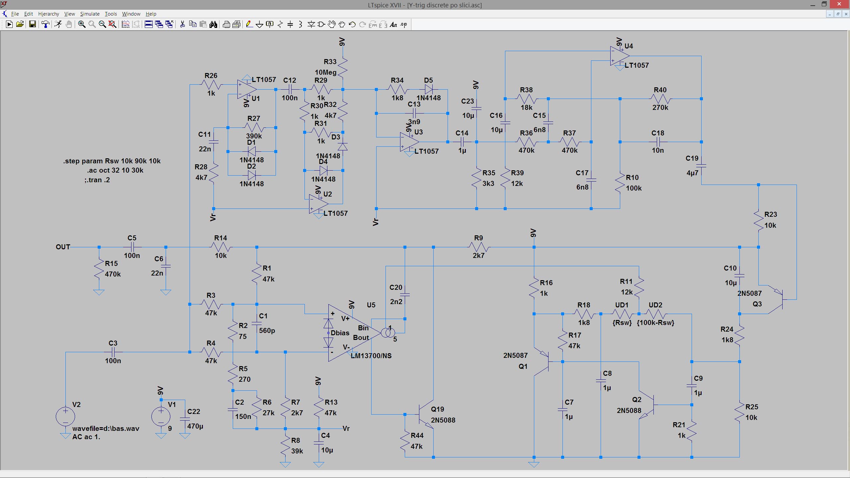The image size is (850, 478).
Task: Select the Draw Wire pencil tool
Action: 249,24
